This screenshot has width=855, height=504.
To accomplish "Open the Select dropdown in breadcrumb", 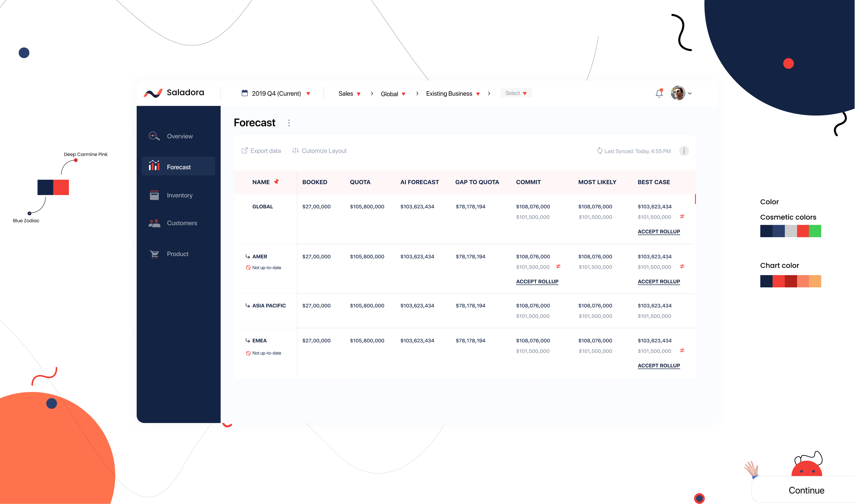I will tap(516, 93).
